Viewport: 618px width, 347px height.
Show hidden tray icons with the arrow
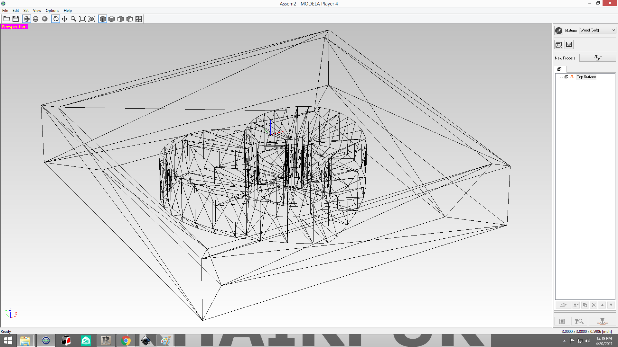pyautogui.click(x=564, y=341)
